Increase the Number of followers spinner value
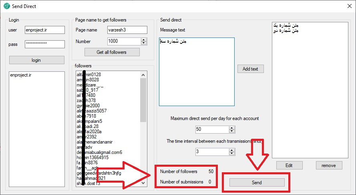The width and height of the screenshot is (356, 195). pos(144,39)
